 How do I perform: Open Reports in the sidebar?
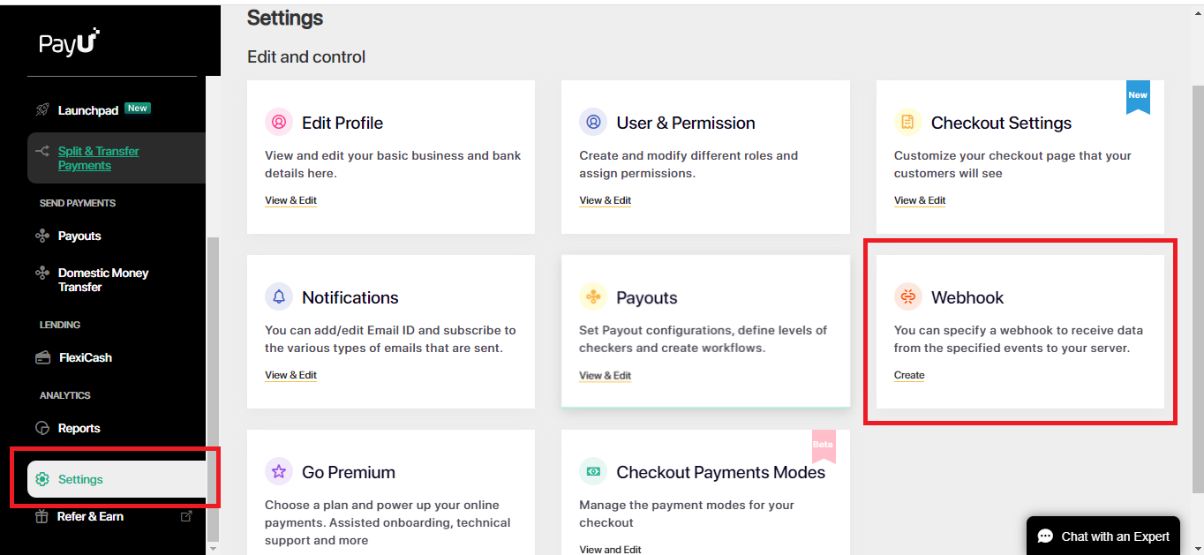click(79, 428)
